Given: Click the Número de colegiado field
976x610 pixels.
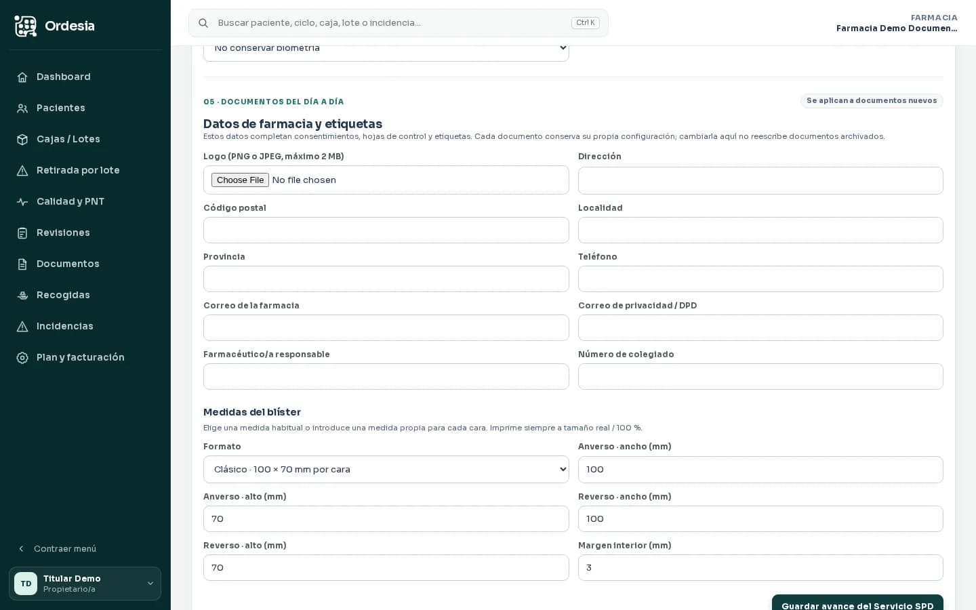Looking at the screenshot, I should 760,377.
